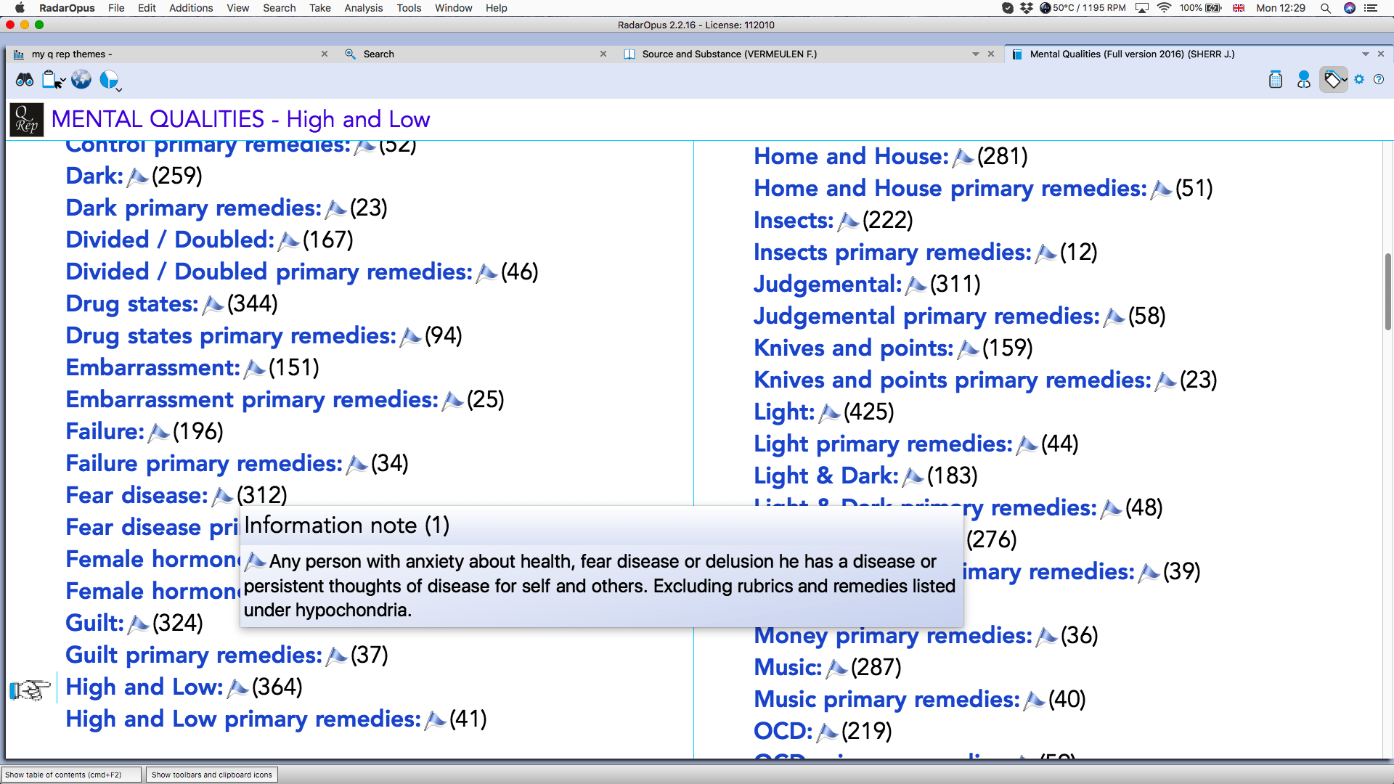Open the pie chart analysis tool

click(109, 79)
